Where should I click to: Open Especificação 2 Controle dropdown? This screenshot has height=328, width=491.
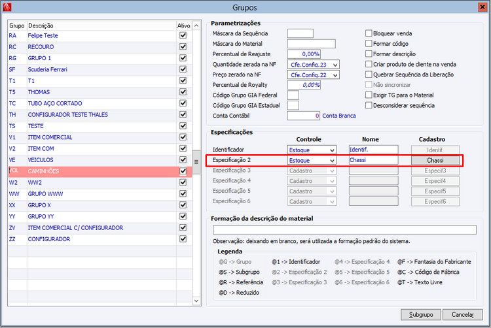click(x=332, y=160)
